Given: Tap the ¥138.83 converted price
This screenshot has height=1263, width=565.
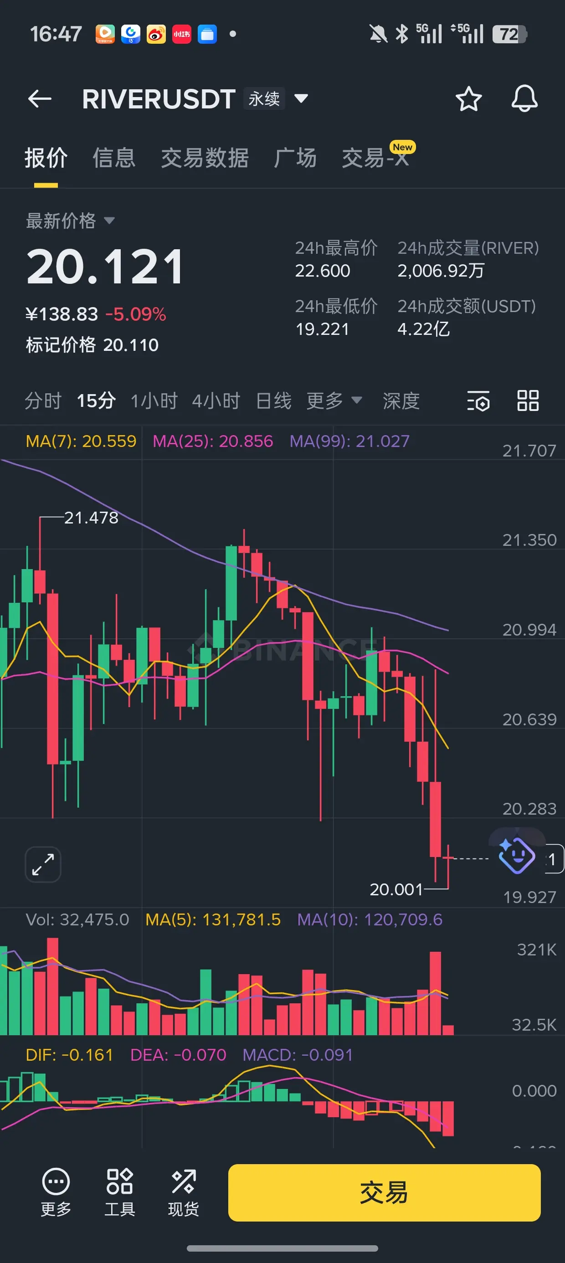Looking at the screenshot, I should (x=62, y=314).
